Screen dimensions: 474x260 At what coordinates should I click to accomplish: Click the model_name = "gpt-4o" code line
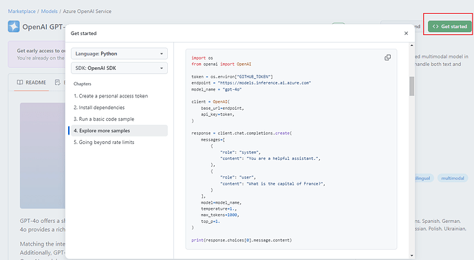217,89
